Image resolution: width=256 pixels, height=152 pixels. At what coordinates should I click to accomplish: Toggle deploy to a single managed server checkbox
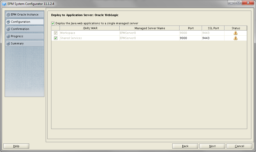pyautogui.click(x=53, y=23)
